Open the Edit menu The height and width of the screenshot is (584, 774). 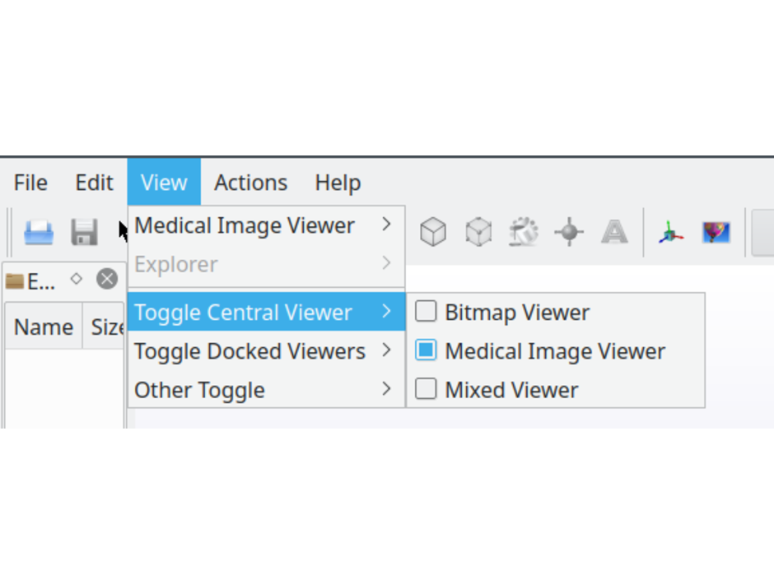click(x=94, y=183)
